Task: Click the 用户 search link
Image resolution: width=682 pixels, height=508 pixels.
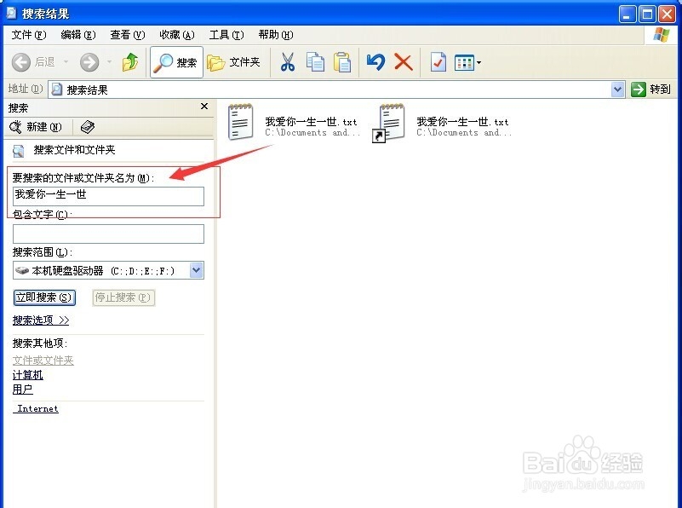Action: tap(23, 390)
